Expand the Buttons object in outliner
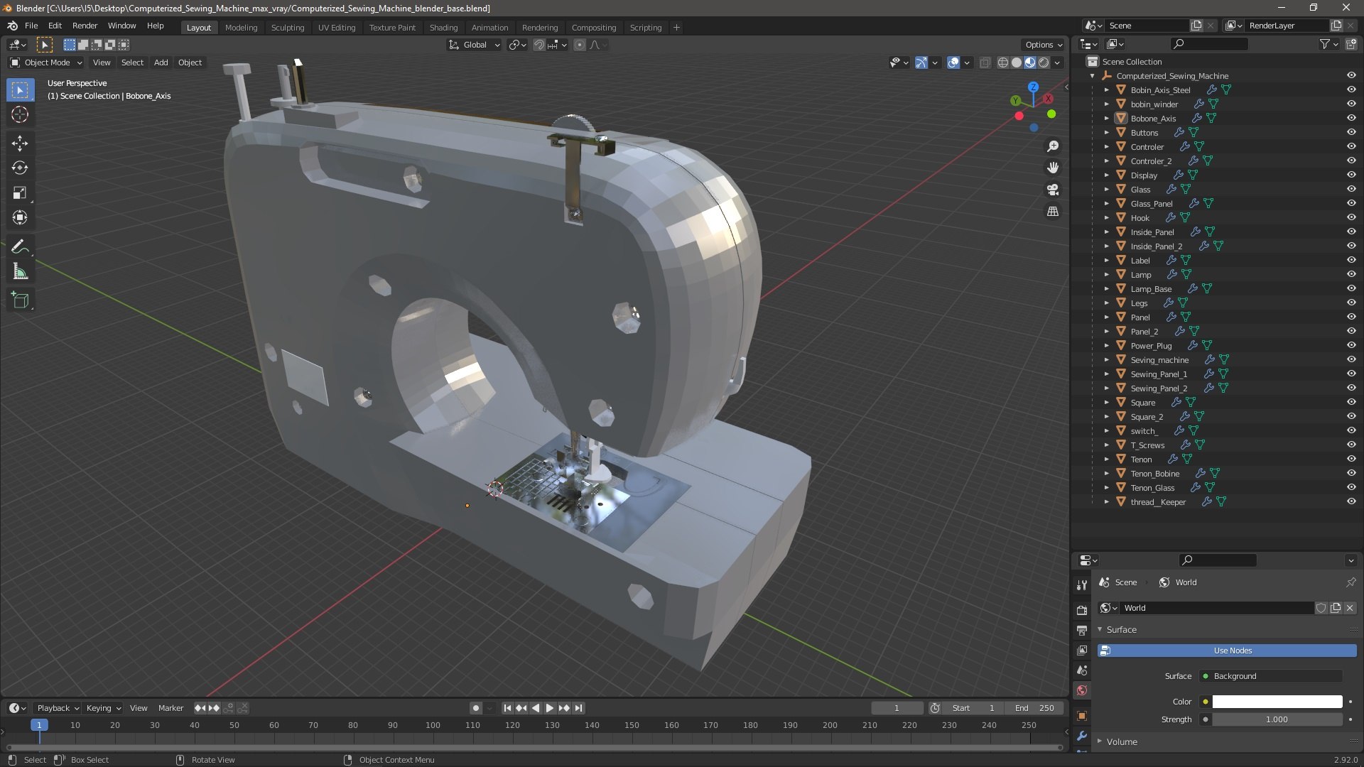The width and height of the screenshot is (1364, 767). (1106, 132)
